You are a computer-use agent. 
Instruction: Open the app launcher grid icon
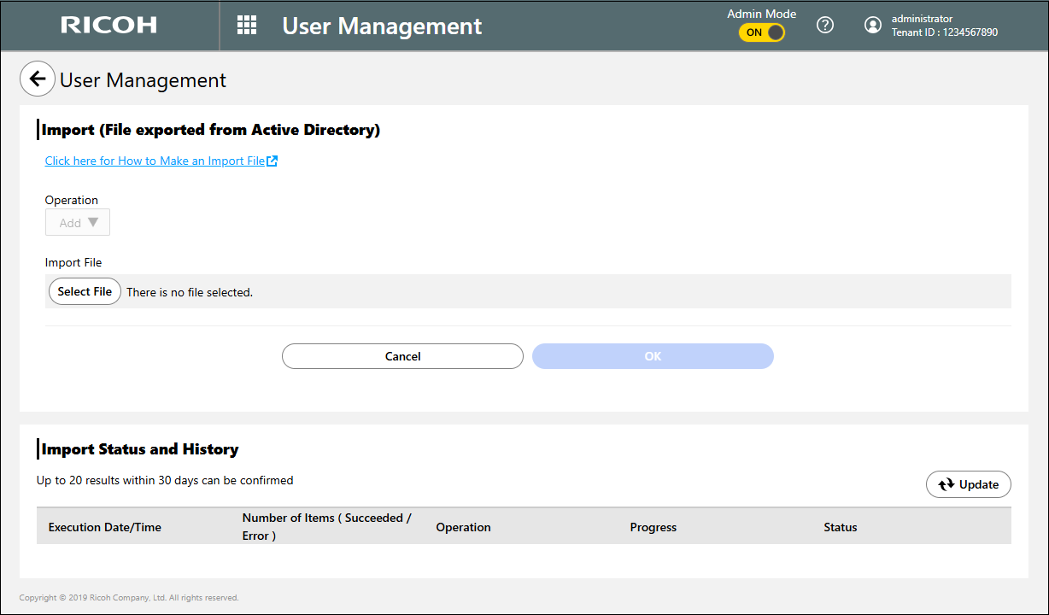click(246, 25)
